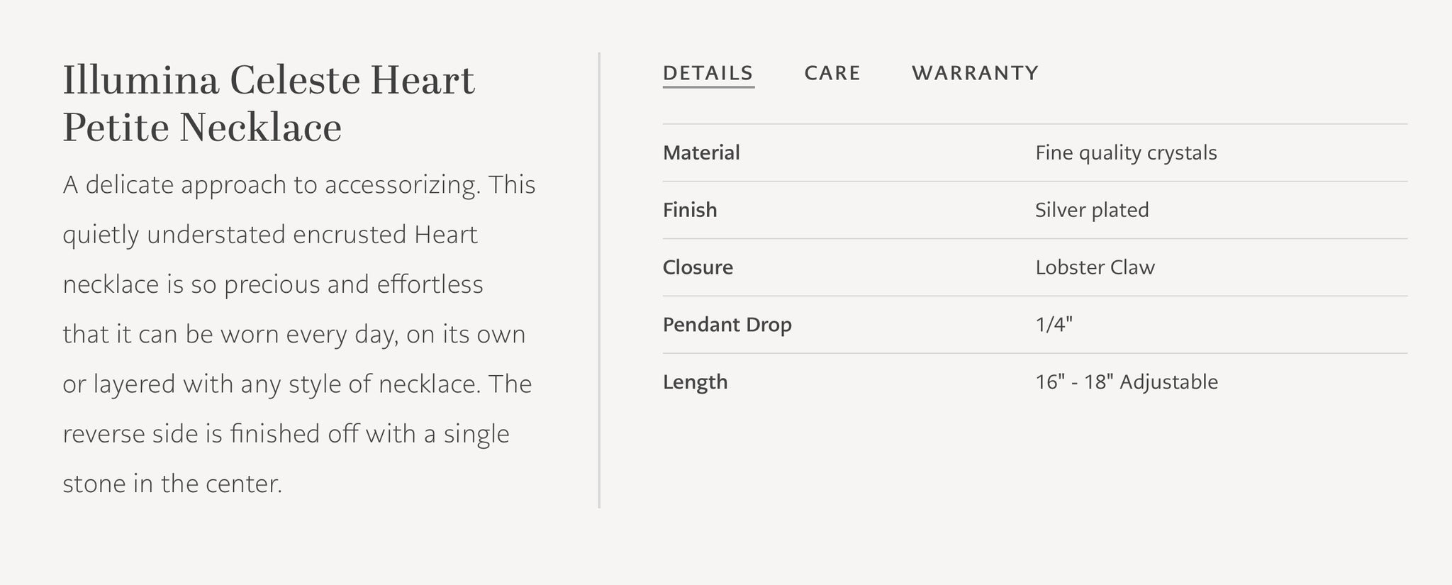Select the Lobster Claw value

1095,267
